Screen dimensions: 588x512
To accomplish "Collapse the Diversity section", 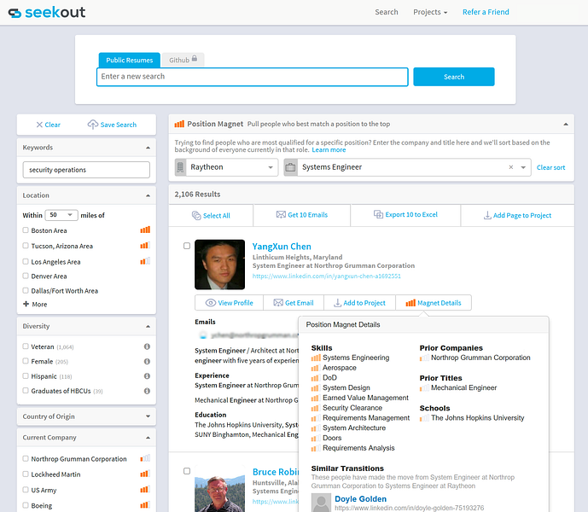I will (x=148, y=327).
